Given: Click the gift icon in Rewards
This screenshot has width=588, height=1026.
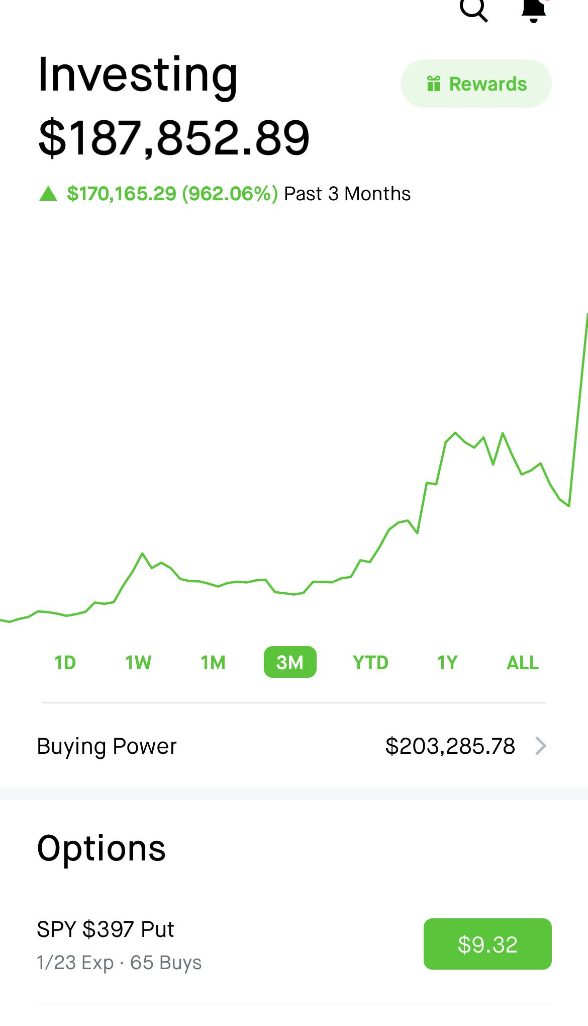Looking at the screenshot, I should click(433, 84).
